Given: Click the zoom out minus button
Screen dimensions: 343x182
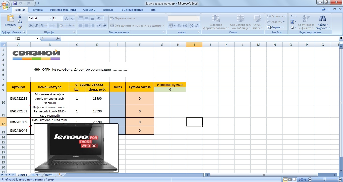Looking at the screenshot, I should [x=310, y=179].
